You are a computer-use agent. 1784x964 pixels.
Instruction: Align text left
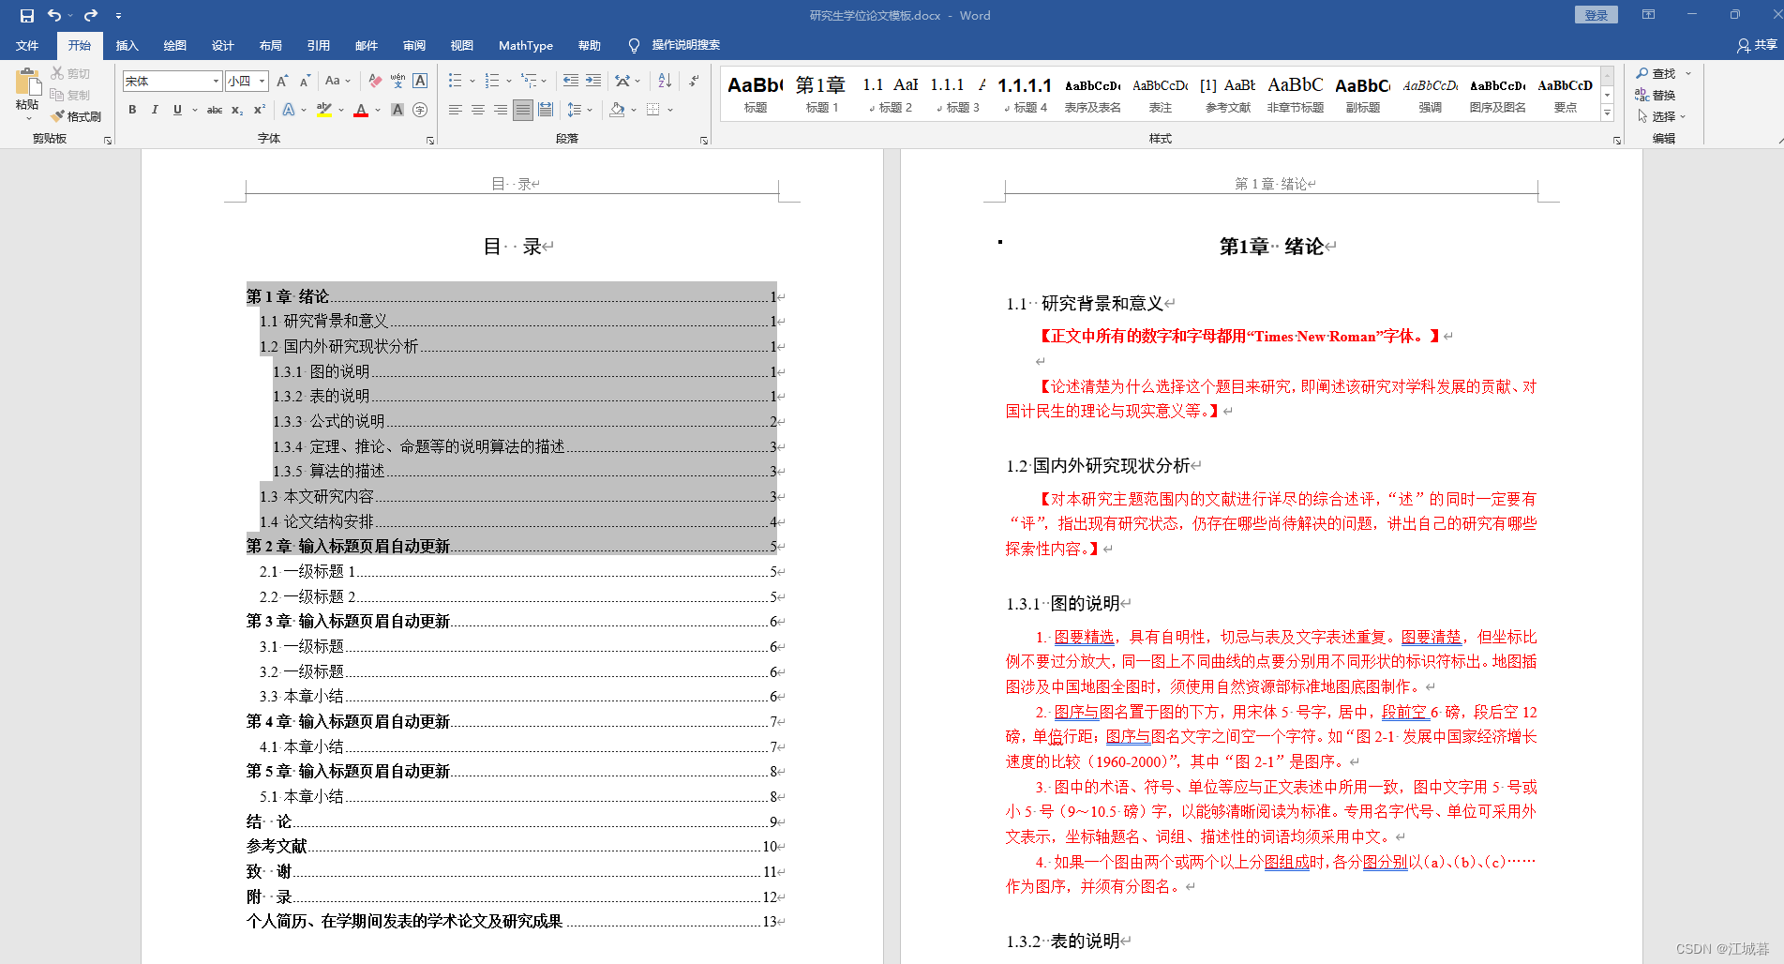point(455,110)
